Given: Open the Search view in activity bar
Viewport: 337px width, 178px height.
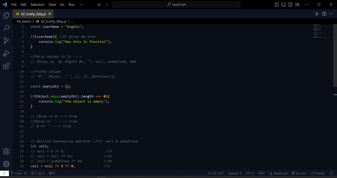Looking at the screenshot, I should coord(6,28).
